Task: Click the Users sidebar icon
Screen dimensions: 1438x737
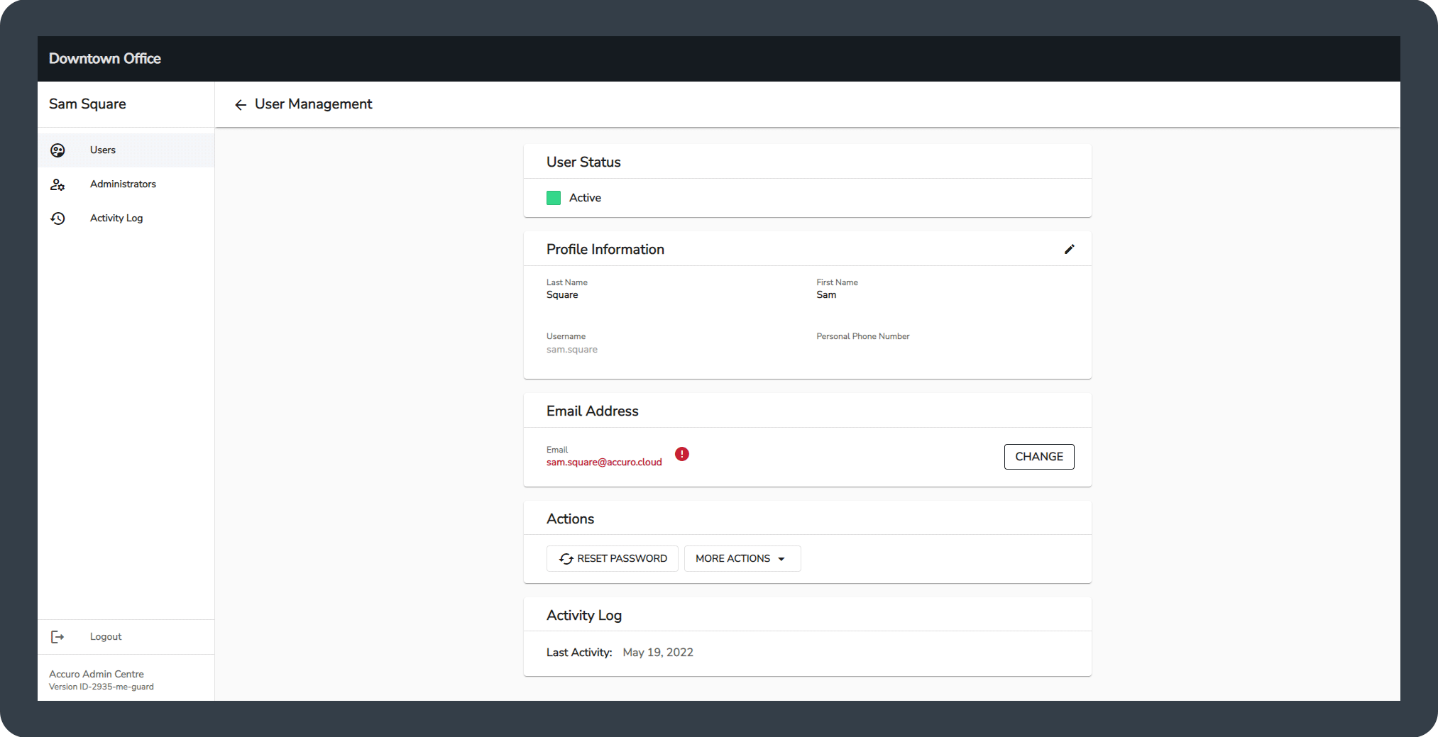Action: coord(58,150)
